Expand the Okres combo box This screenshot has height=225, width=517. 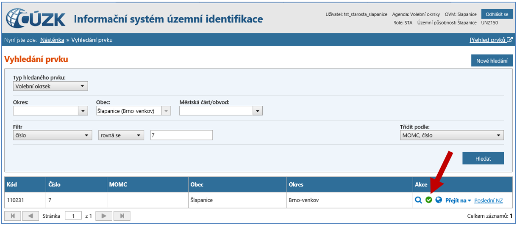(83, 111)
